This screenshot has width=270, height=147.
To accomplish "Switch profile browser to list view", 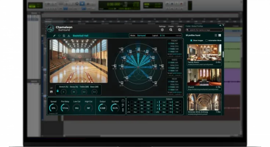I will coord(216,35).
